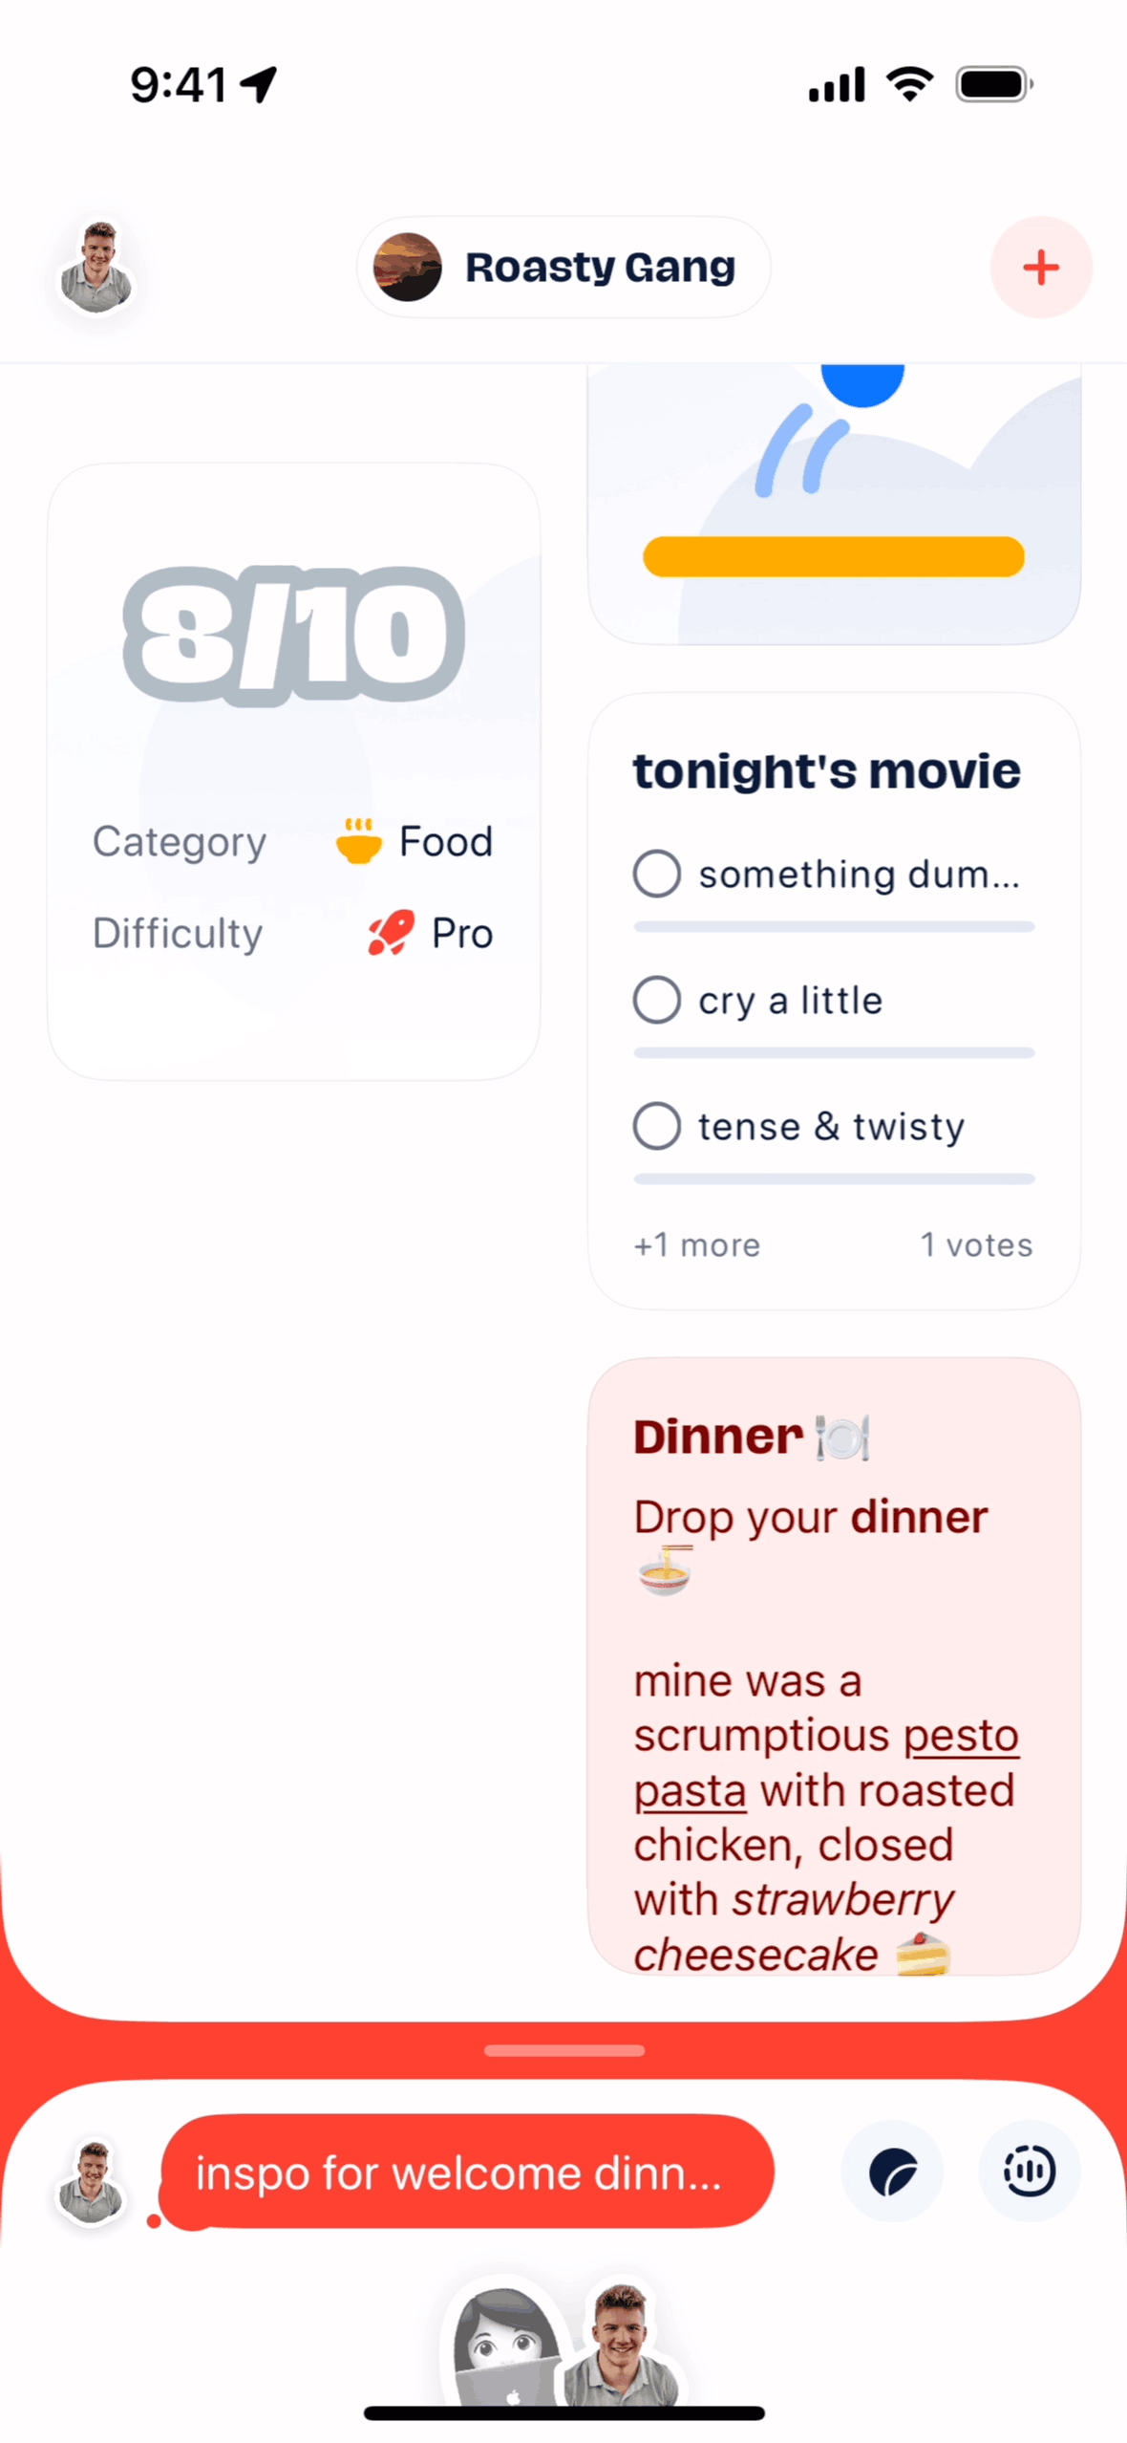Choose "tense & twisty" poll option
Screen dimensions: 1127x2443
tap(657, 1126)
